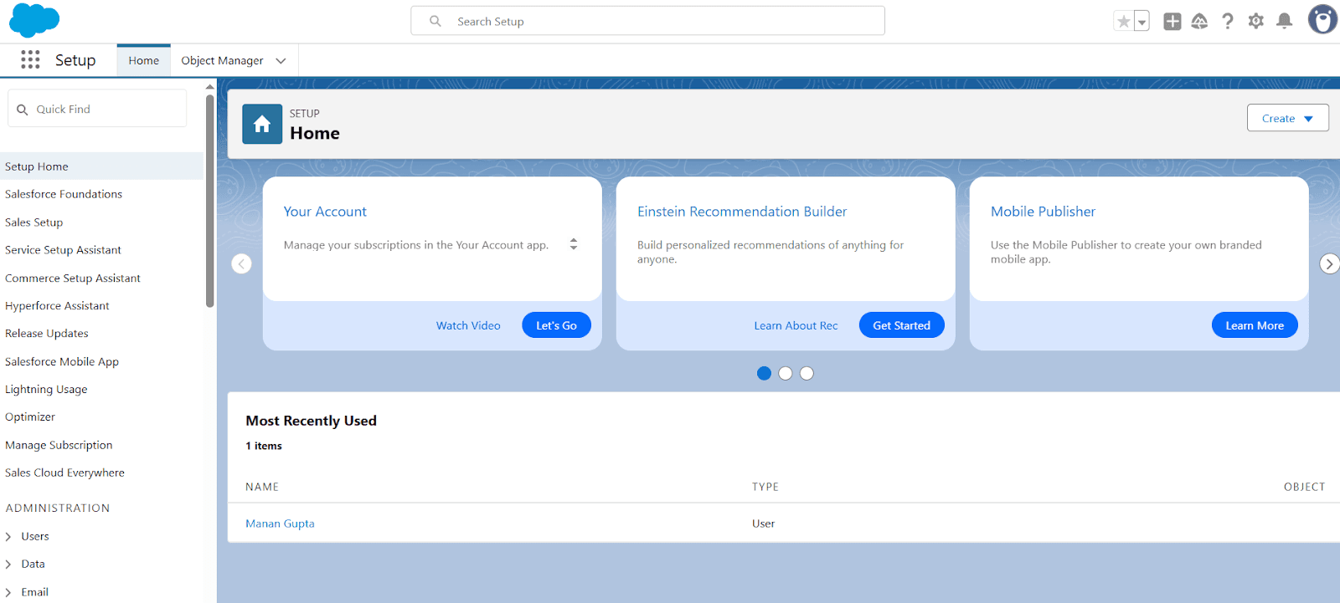Open the App Launcher grid icon
This screenshot has width=1340, height=603.
30,59
